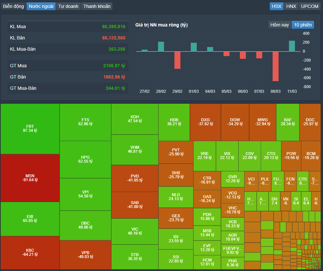
Task: Click the KL Mua value 66,395,916
Action: [114, 27]
